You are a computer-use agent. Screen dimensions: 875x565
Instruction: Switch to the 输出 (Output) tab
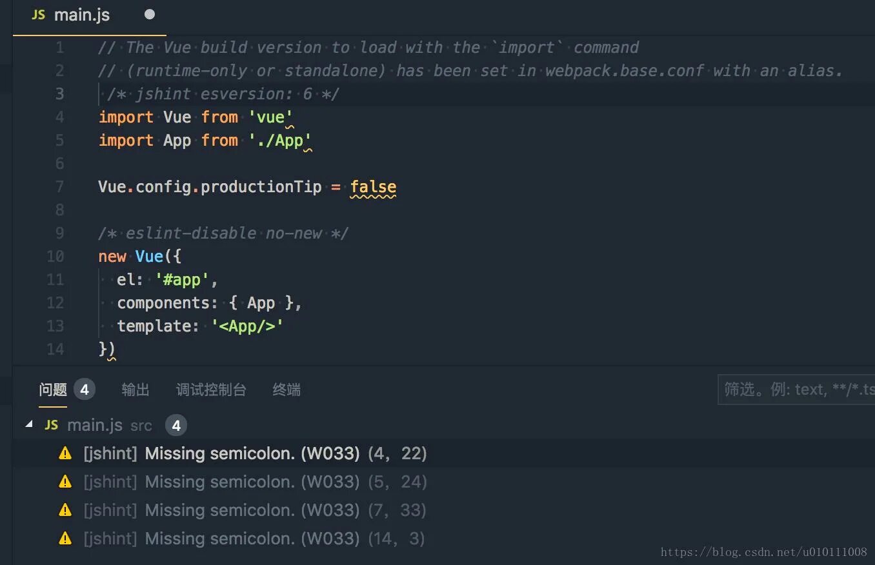136,390
